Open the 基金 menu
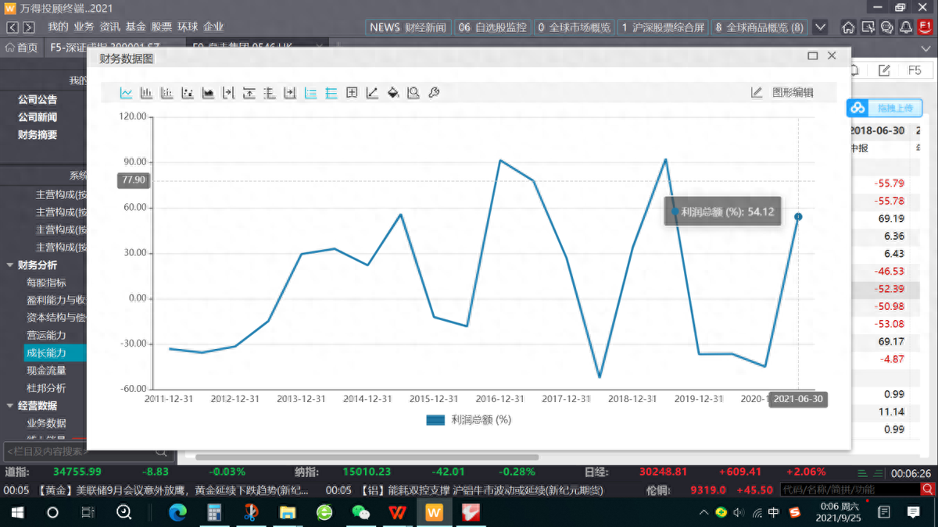 tap(135, 27)
